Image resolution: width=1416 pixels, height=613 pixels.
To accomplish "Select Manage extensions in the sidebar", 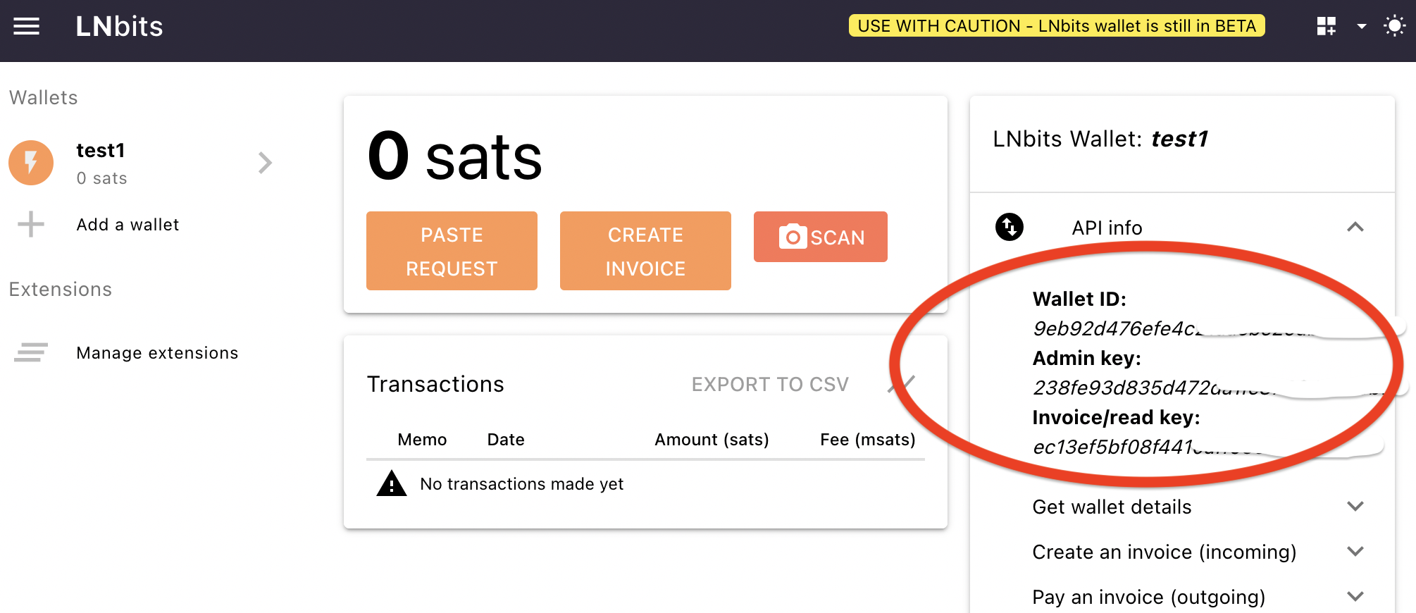I will [x=157, y=352].
